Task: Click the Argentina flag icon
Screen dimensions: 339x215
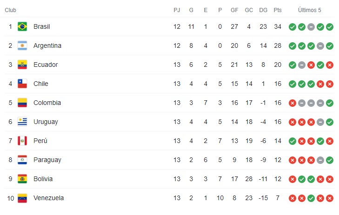Action: click(x=22, y=46)
